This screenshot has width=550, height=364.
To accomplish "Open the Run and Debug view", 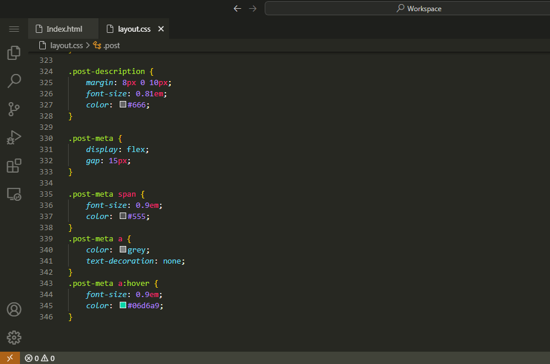I will (14, 137).
